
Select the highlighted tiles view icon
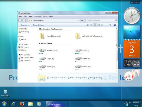pos(95,25)
